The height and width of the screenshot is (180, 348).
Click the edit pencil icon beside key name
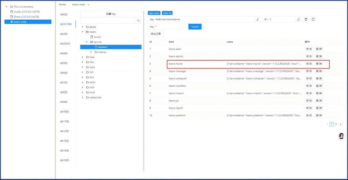[x=258, y=19]
